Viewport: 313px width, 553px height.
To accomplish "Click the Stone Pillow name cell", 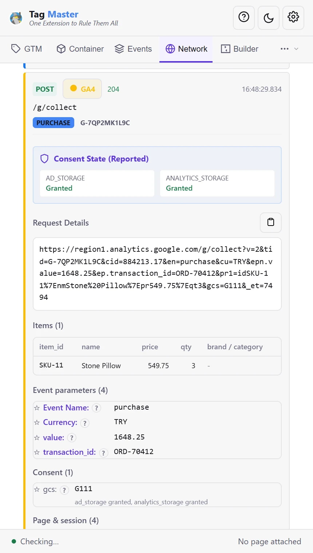I will [x=101, y=366].
